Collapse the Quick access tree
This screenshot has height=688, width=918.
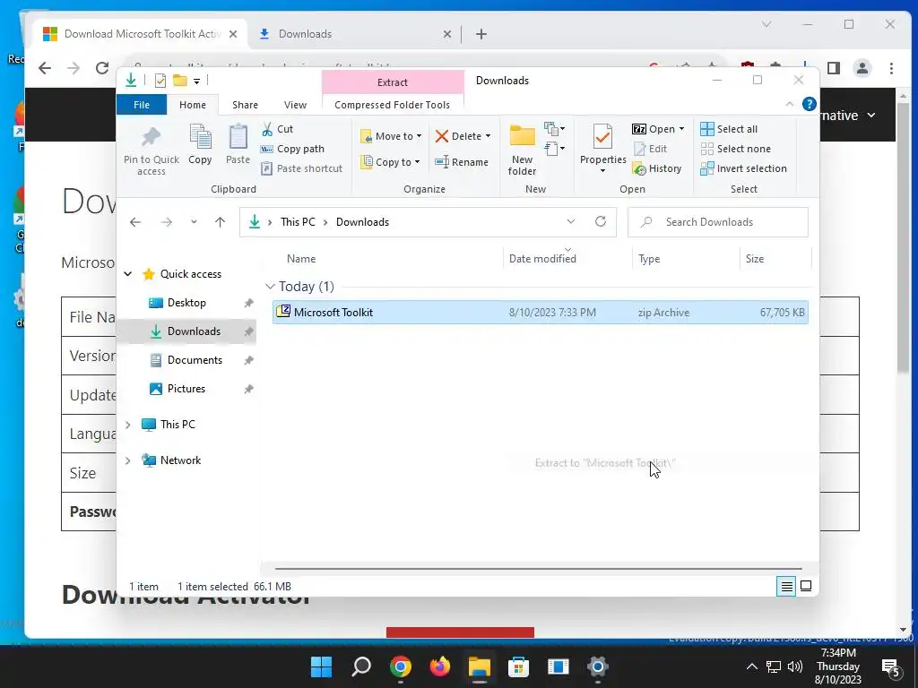tap(127, 274)
